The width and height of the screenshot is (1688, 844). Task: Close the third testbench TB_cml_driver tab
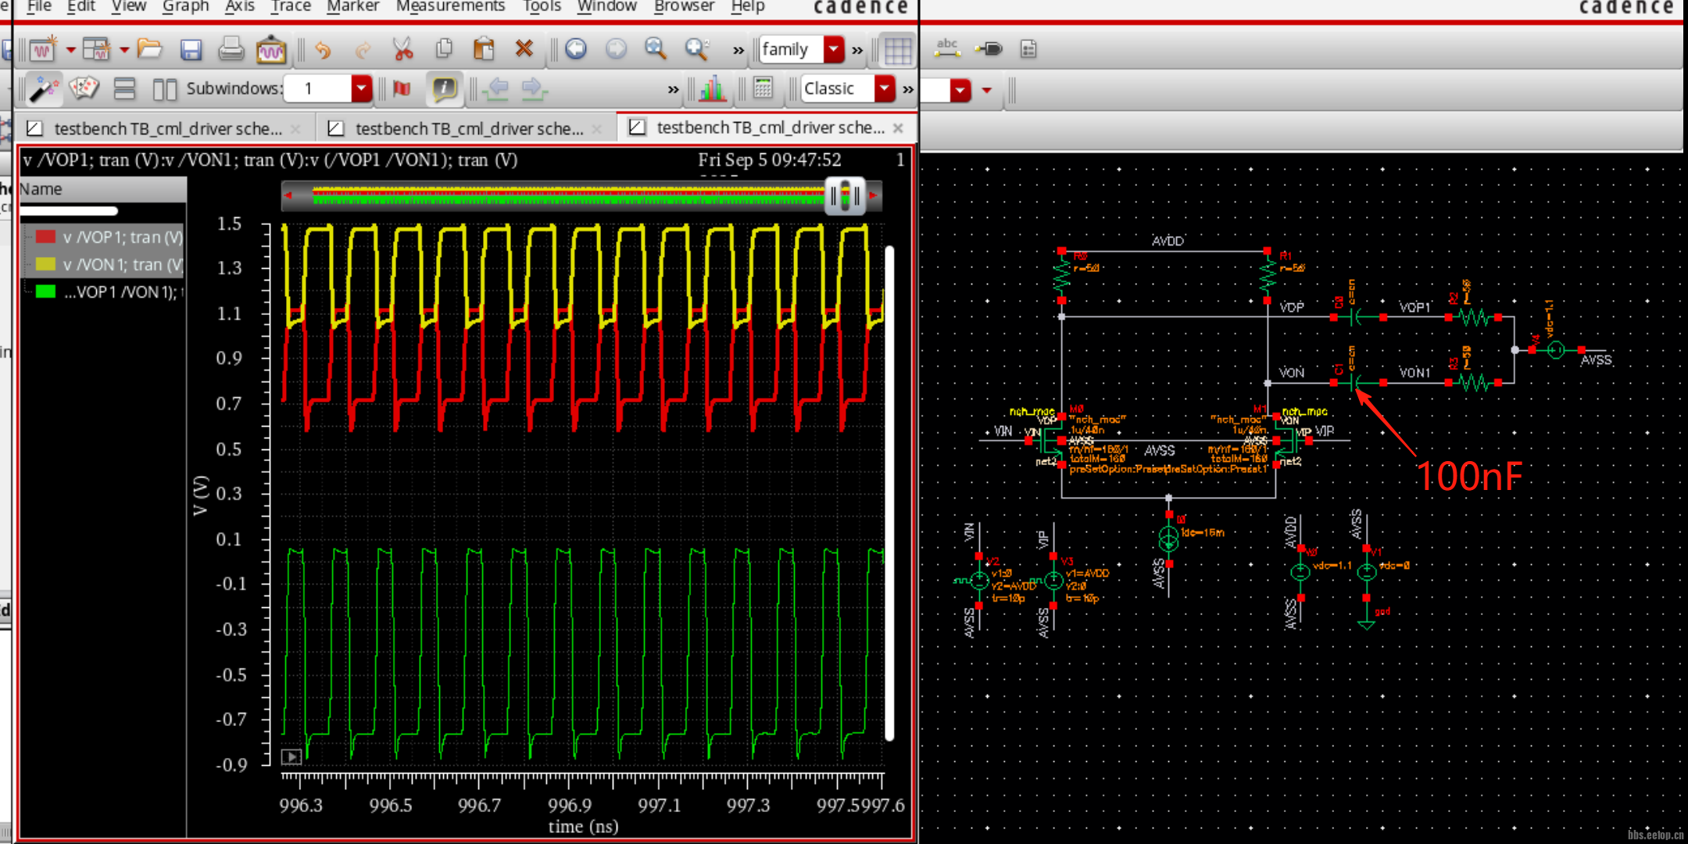click(x=898, y=127)
